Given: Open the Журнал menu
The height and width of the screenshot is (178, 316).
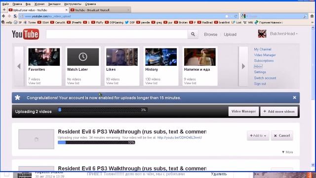Looking at the screenshot, I should [x=39, y=4].
